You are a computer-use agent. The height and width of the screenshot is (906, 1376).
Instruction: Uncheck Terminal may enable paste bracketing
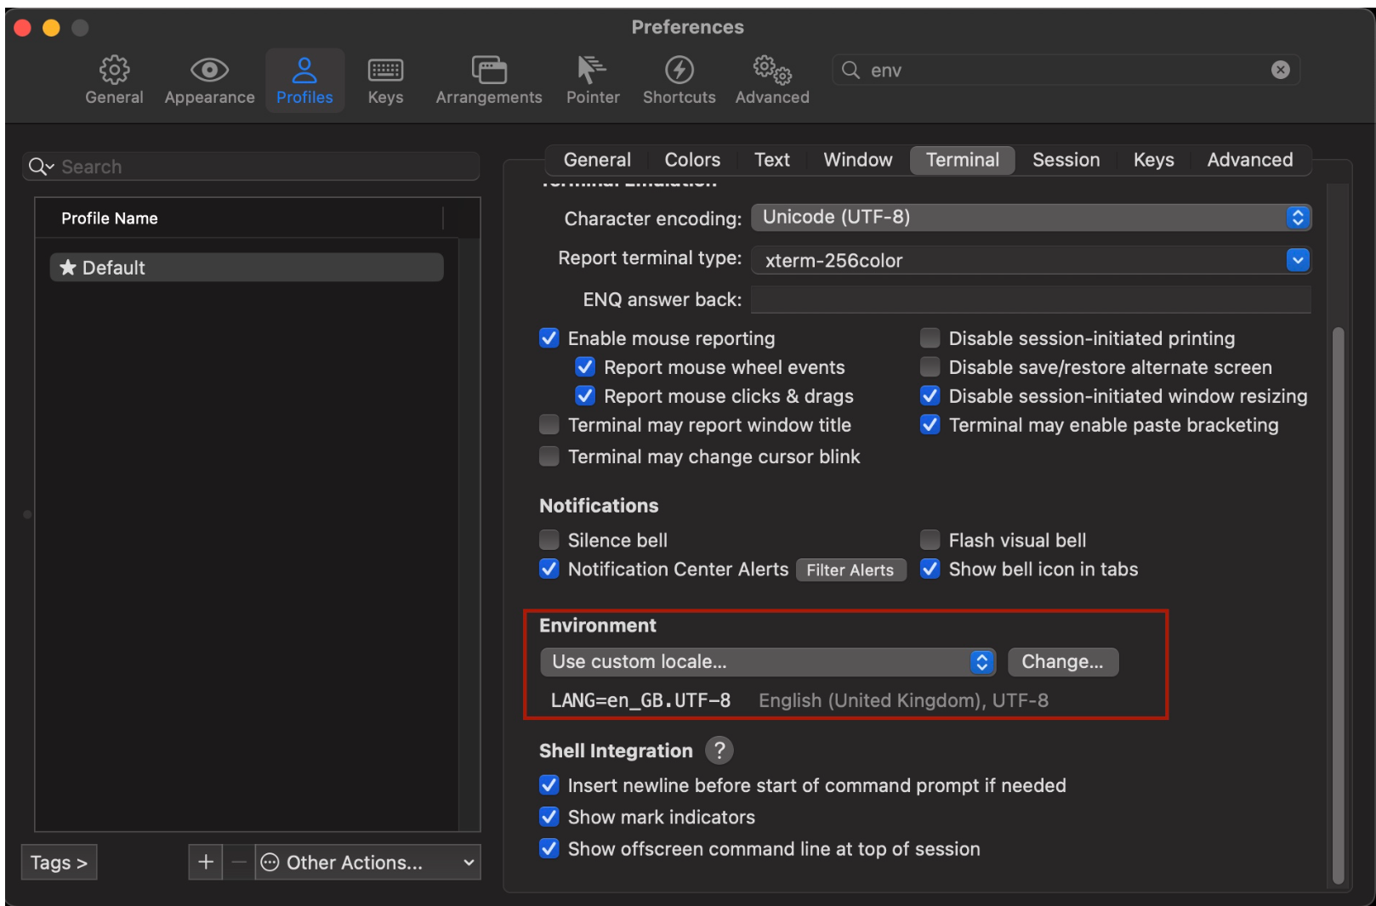click(x=930, y=425)
